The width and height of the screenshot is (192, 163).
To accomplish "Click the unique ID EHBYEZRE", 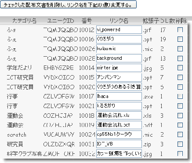I will tap(58, 68).
